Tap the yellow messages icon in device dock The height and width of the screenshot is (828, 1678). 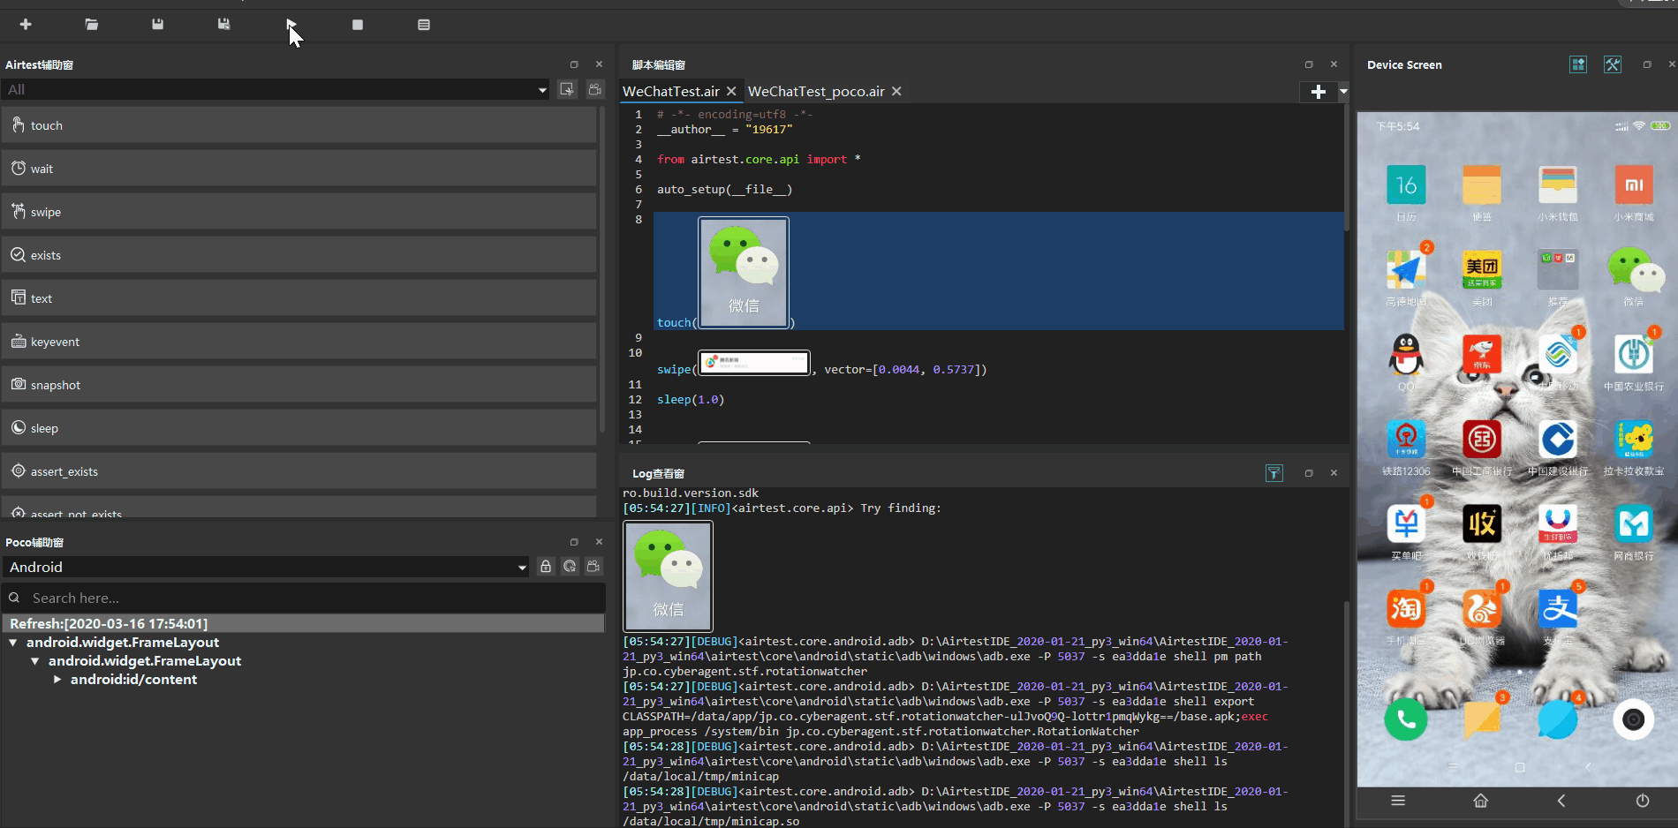point(1482,720)
